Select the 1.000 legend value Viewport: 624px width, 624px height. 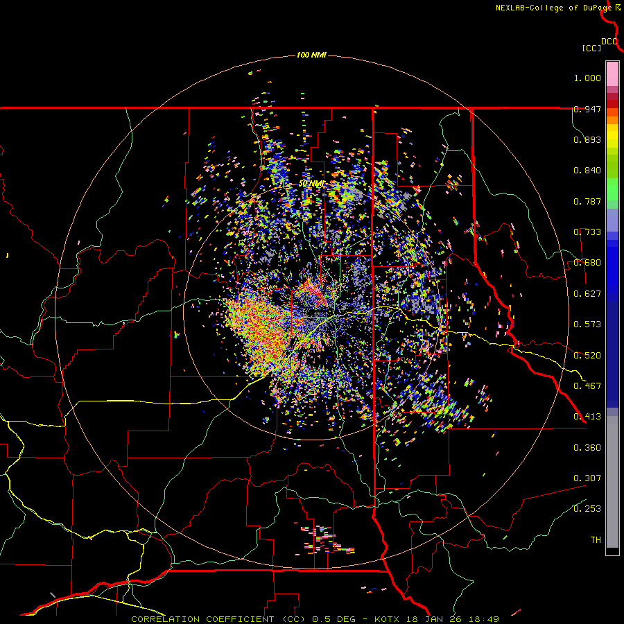point(587,78)
